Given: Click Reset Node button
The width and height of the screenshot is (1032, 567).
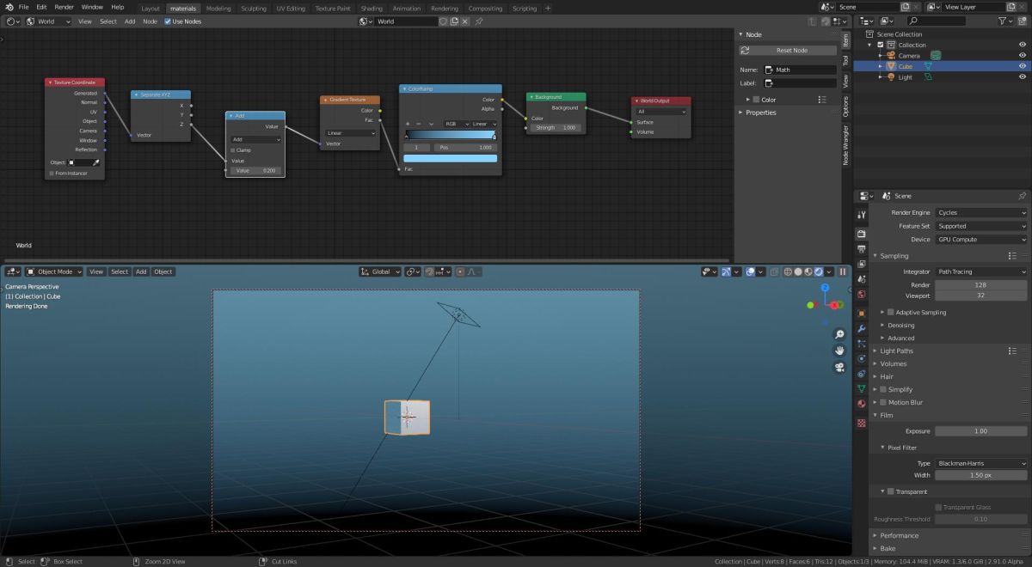Looking at the screenshot, I should click(787, 50).
